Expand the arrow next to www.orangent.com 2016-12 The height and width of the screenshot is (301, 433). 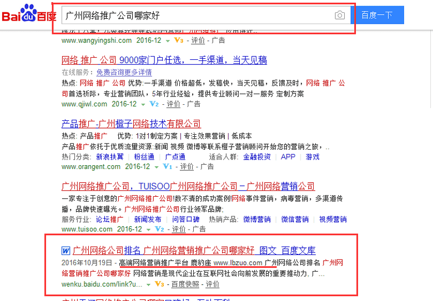tap(157, 167)
